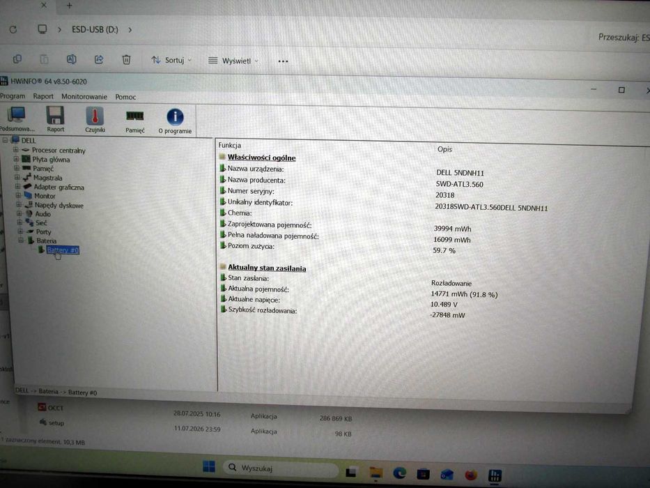Collapse the Bateria tree node
The width and height of the screenshot is (650, 488).
21,241
